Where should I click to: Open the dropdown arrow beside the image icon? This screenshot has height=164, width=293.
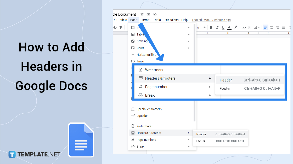[x=259, y=28]
